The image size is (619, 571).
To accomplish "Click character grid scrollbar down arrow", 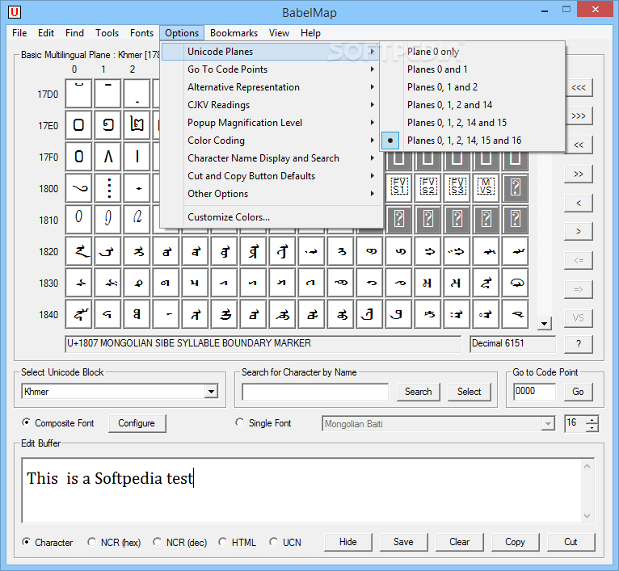I will (545, 324).
